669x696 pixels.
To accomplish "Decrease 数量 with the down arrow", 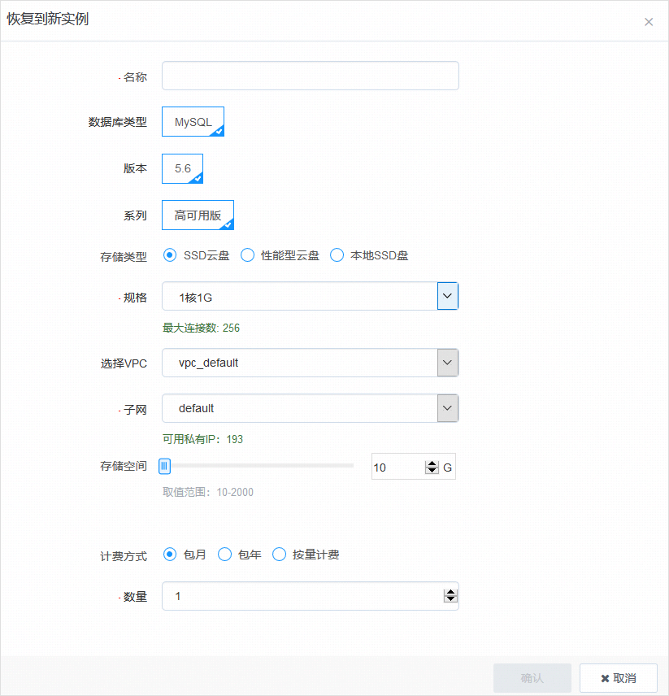I will click(450, 599).
